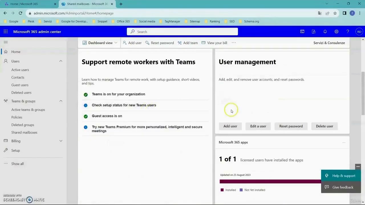Click the Teams & groups people icon
365x205 pixels.
click(6, 101)
